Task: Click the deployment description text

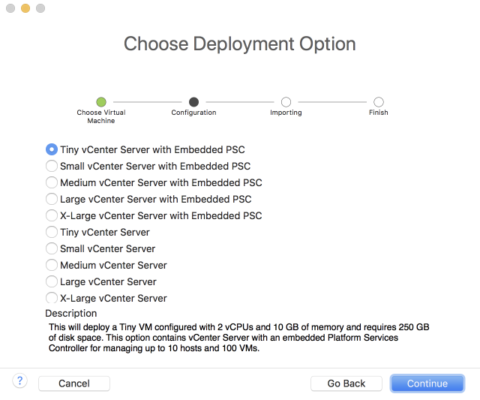Action: [x=238, y=338]
